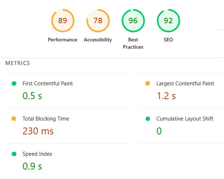Select the SEO score gauge showing 92
This screenshot has height=179, width=224.
(x=168, y=21)
